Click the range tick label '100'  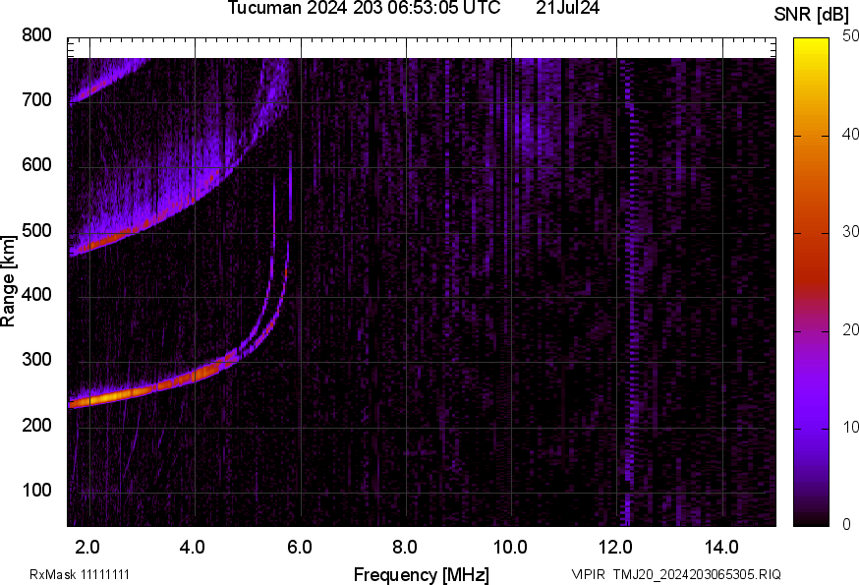(x=36, y=489)
